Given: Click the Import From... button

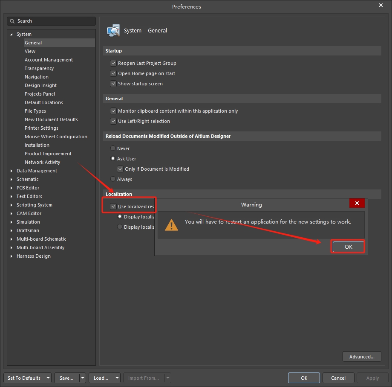Looking at the screenshot, I should [144, 378].
